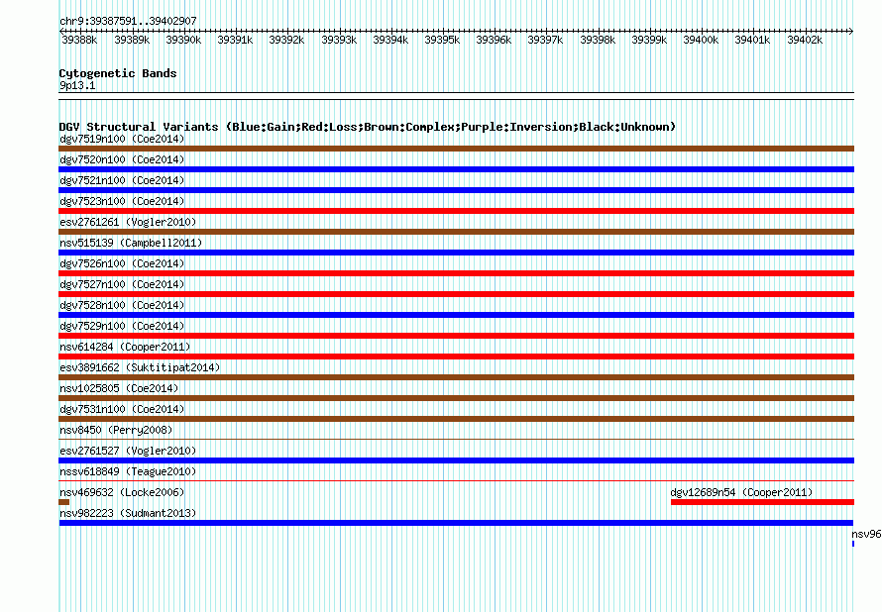This screenshot has height=612, width=882.
Task: Open the dgv7531n100 (Coe2014) variant
Action: point(122,409)
